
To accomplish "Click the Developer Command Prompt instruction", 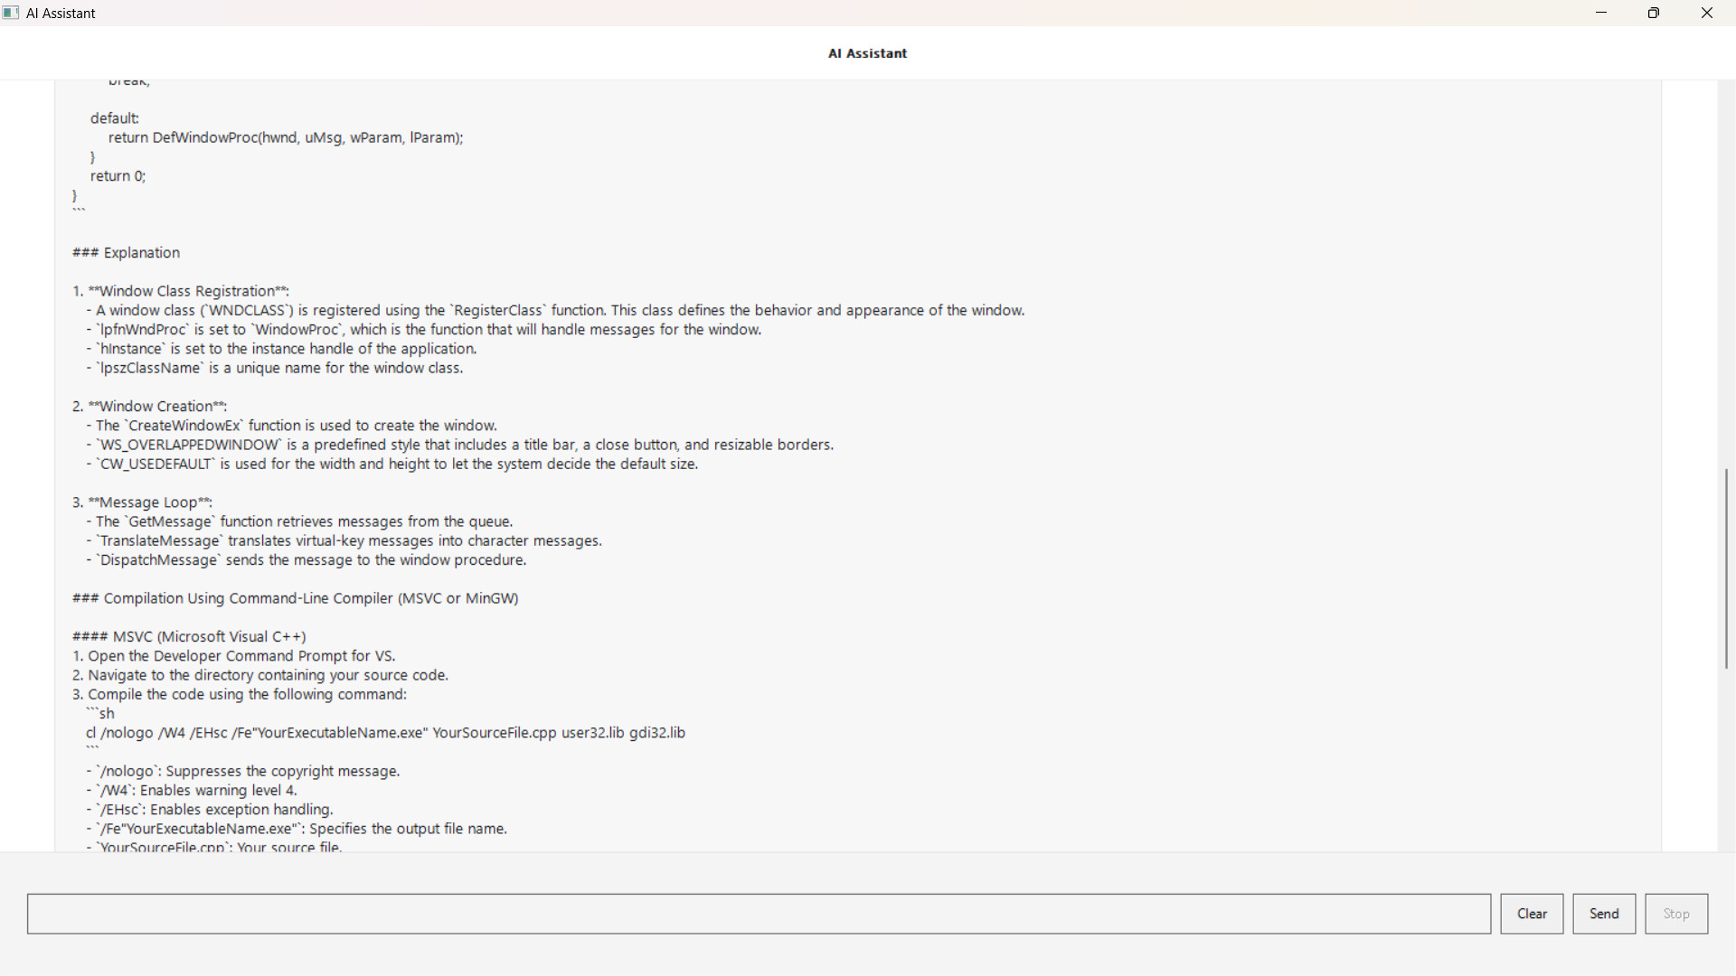I will (233, 656).
